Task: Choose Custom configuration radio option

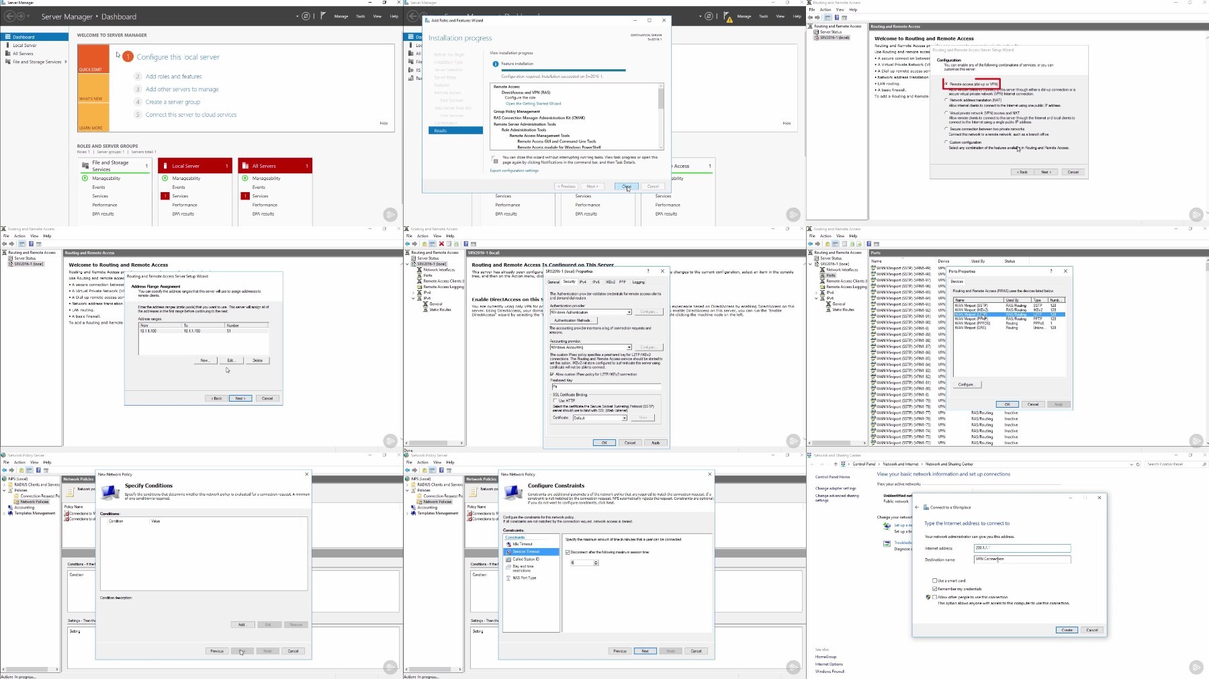Action: tap(946, 142)
